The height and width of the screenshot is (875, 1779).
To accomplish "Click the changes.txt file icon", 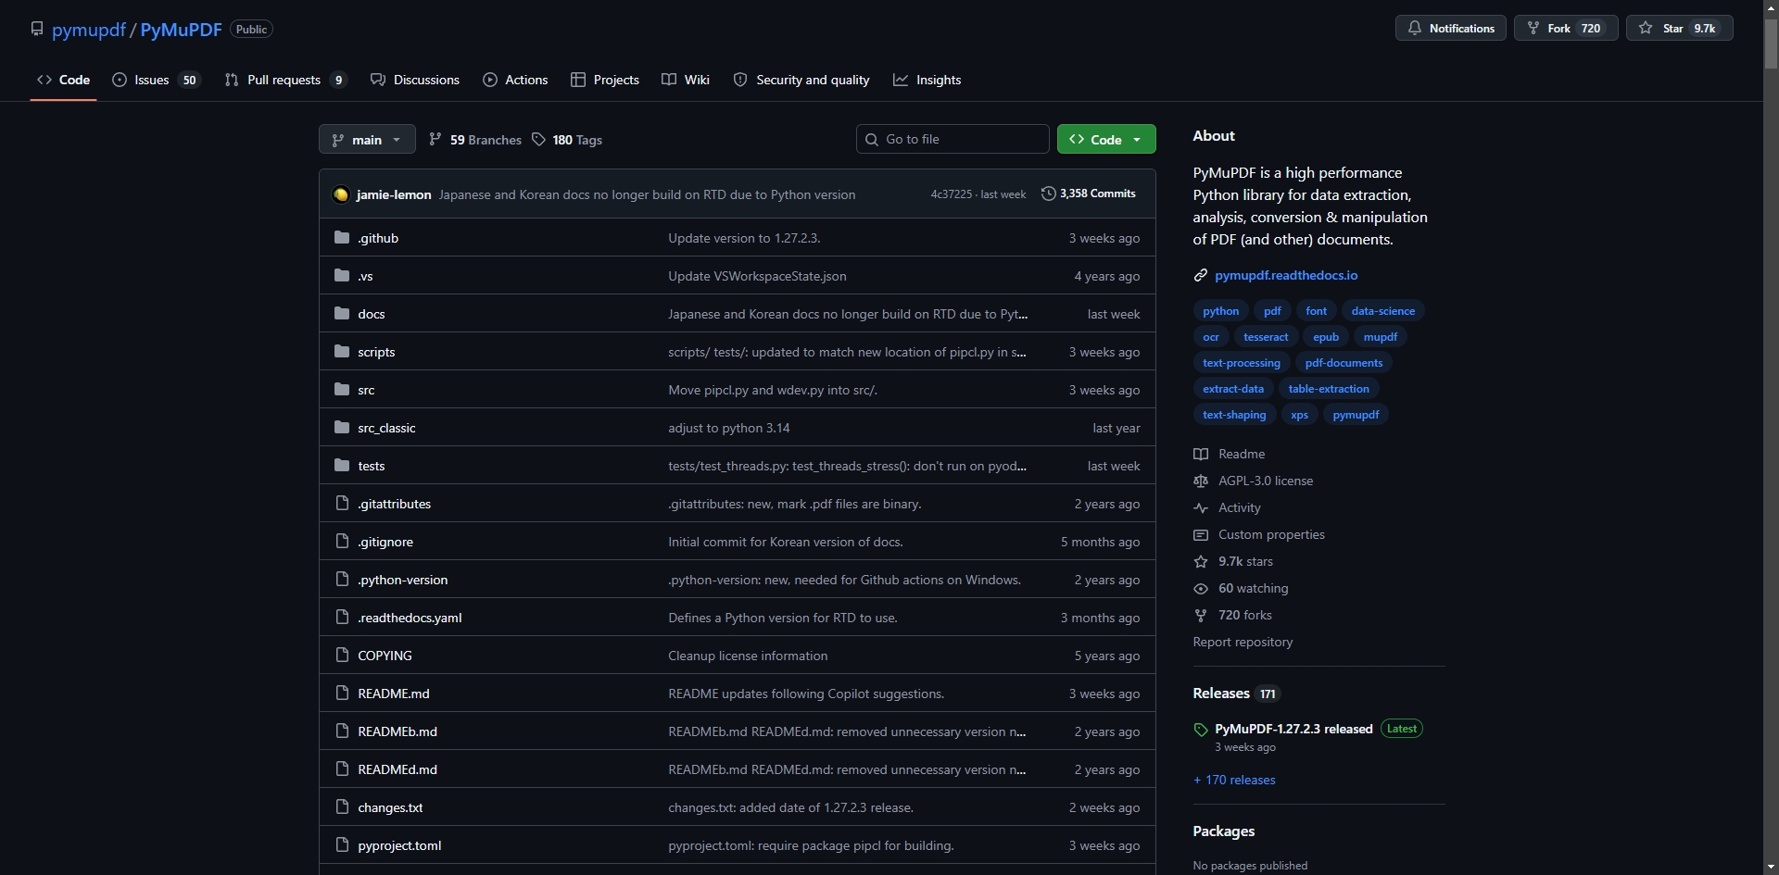I will 342,807.
